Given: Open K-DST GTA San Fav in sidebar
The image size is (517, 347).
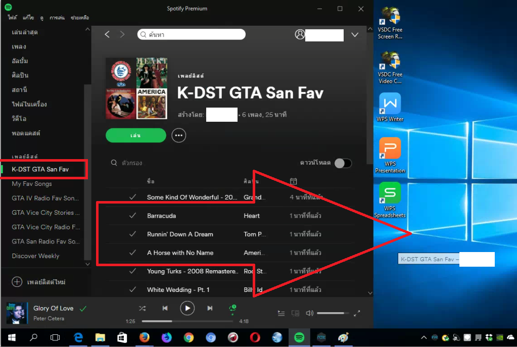Looking at the screenshot, I should tap(40, 169).
